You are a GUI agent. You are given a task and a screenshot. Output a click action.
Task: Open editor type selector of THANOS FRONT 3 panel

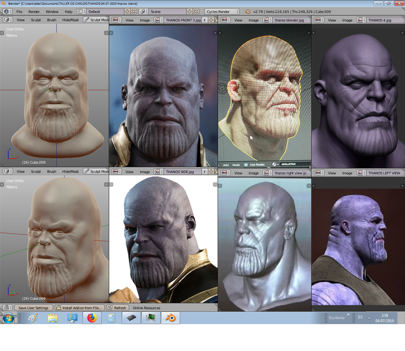(x=117, y=20)
